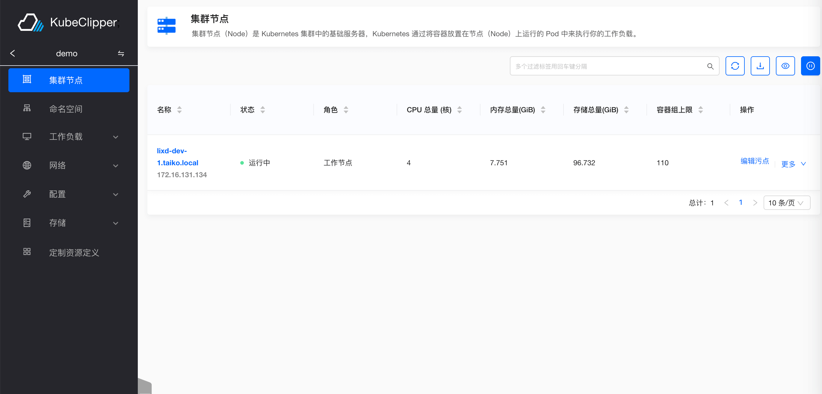Click the search magnifier icon
The image size is (822, 394).
[710, 66]
